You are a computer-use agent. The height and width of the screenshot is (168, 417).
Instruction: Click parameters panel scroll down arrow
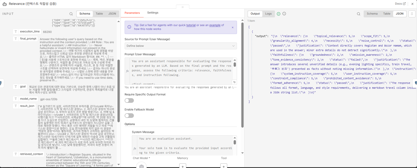[x=243, y=153]
